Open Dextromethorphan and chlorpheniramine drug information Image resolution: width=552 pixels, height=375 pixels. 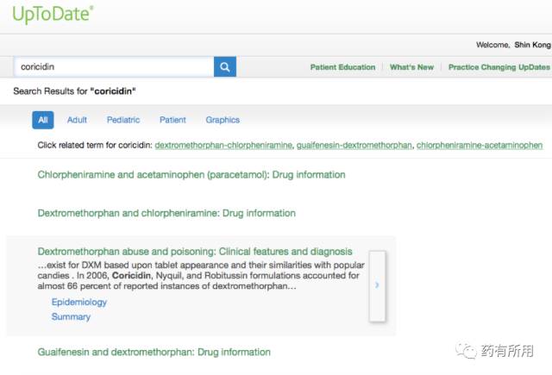point(166,213)
